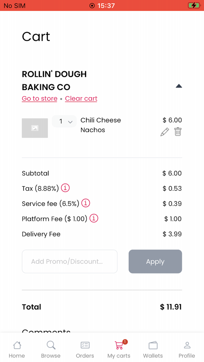Clear cart using the link
204x362 pixels.
[x=81, y=99]
